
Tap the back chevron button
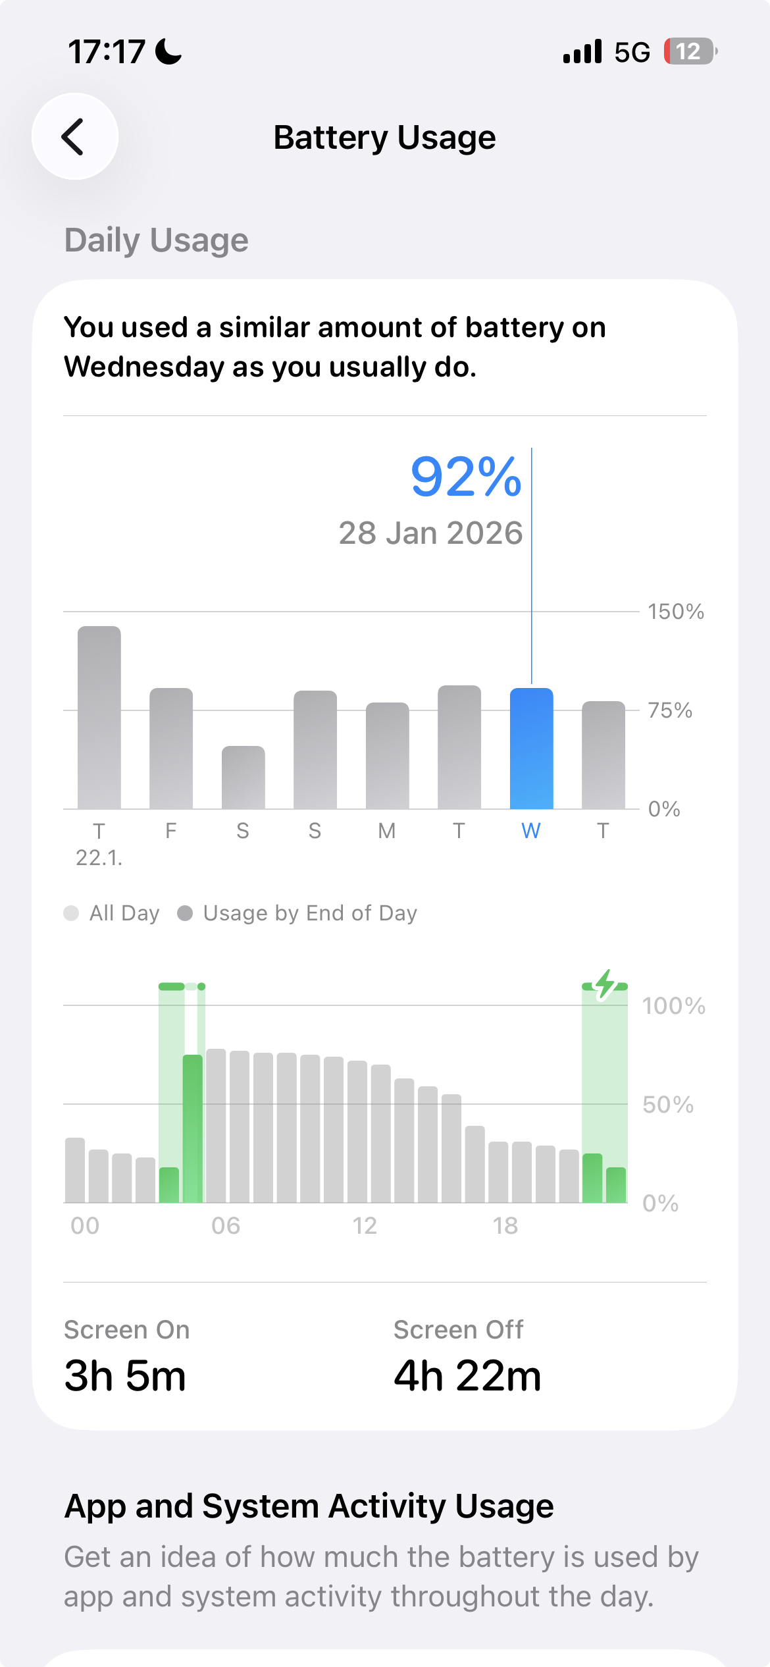[x=75, y=137]
